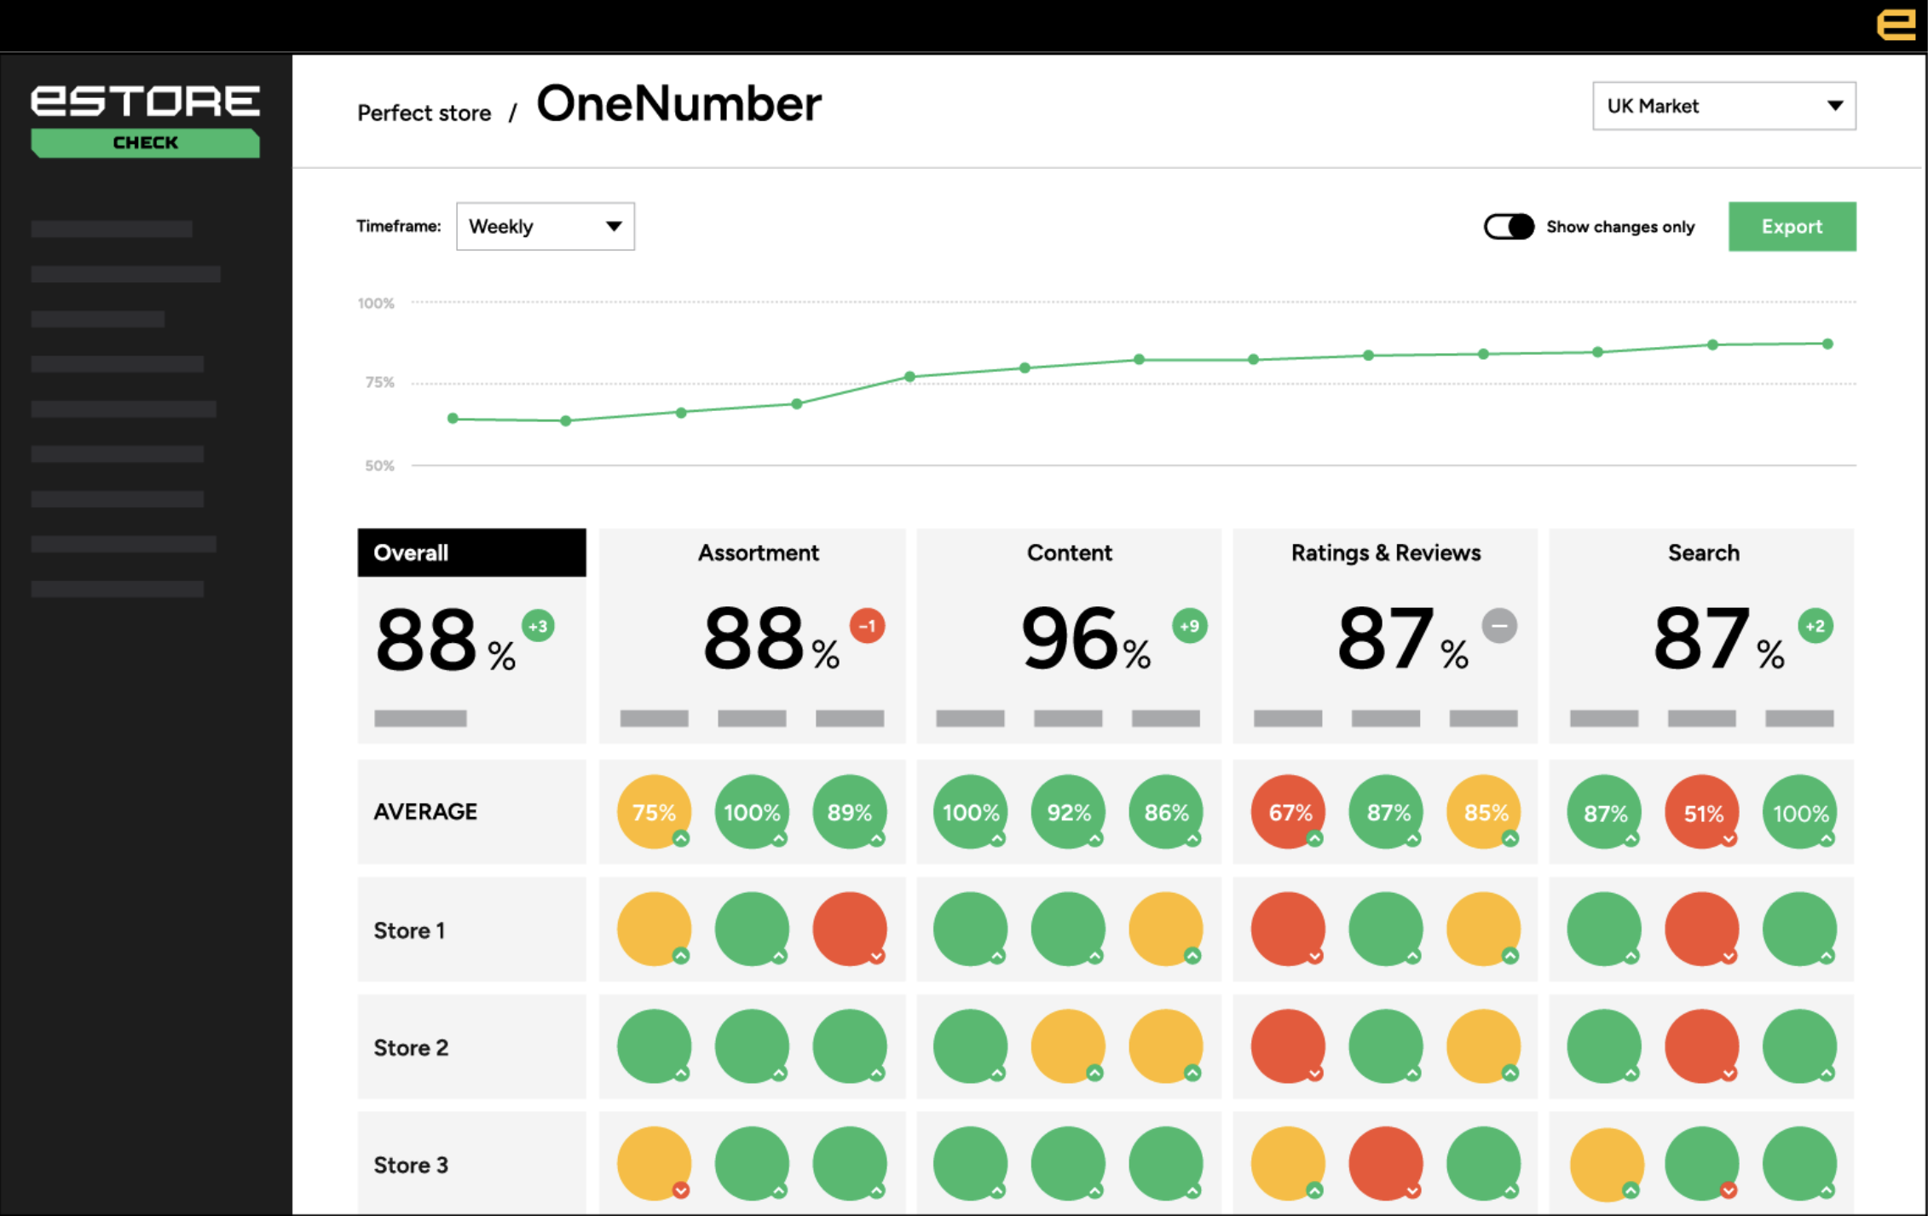The image size is (1928, 1216).
Task: Click the yellow 75% Assortment average circle
Action: pos(654,812)
